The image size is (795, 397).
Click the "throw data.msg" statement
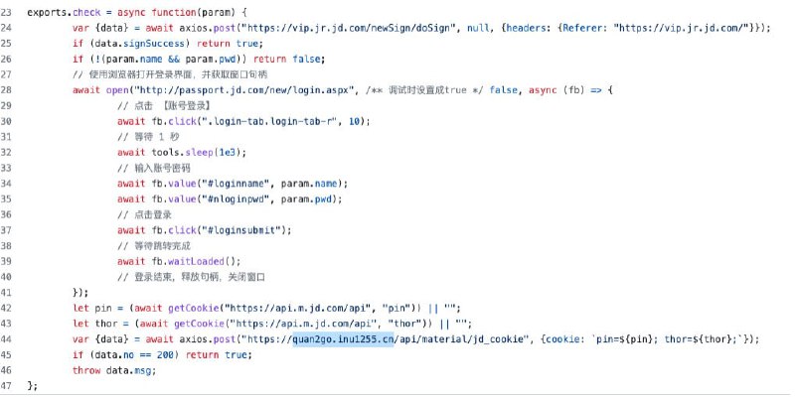pyautogui.click(x=112, y=369)
